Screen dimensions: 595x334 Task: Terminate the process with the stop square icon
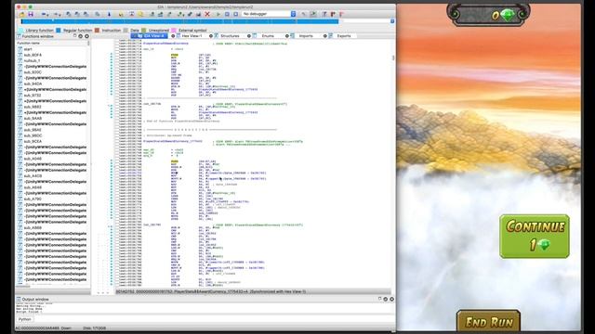[235, 14]
